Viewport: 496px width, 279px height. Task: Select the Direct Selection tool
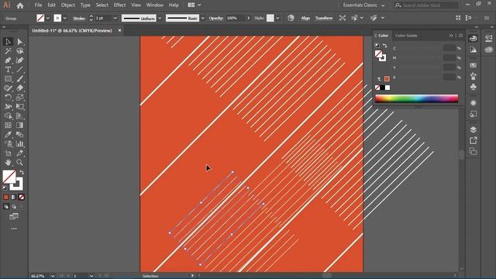coord(20,42)
